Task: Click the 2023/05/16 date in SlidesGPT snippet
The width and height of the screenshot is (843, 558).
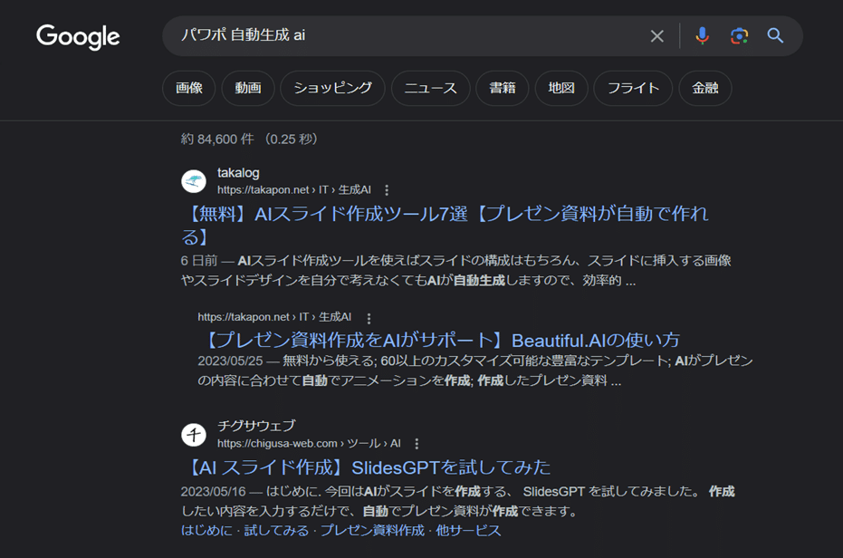Action: (214, 492)
